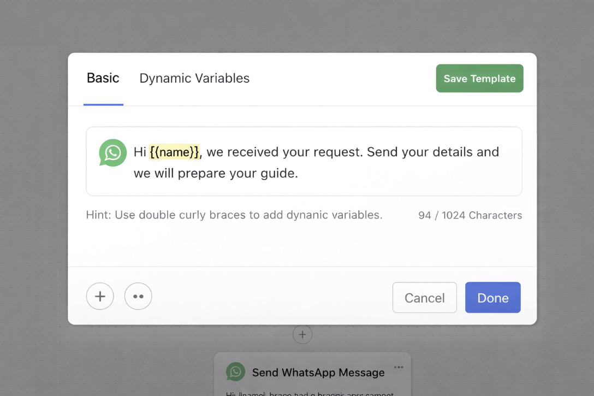Screen dimensions: 594x396
Task: Place cursor after "prepare your guide."
Action: (299, 174)
